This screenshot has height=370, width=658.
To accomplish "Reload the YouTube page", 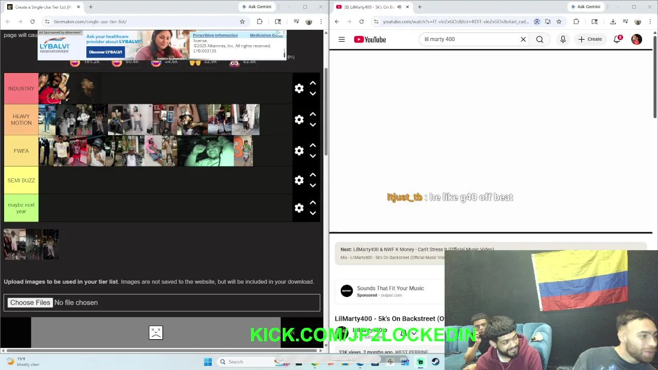I will [x=361, y=22].
